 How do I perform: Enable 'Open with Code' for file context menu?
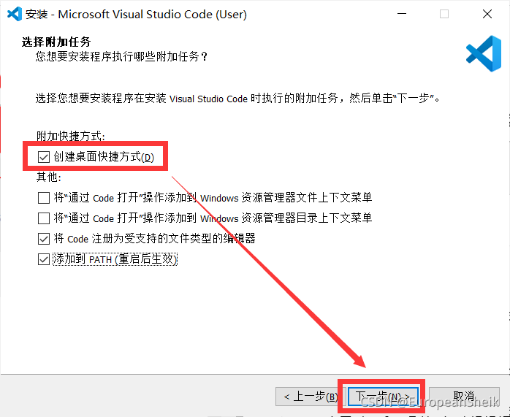click(x=44, y=198)
